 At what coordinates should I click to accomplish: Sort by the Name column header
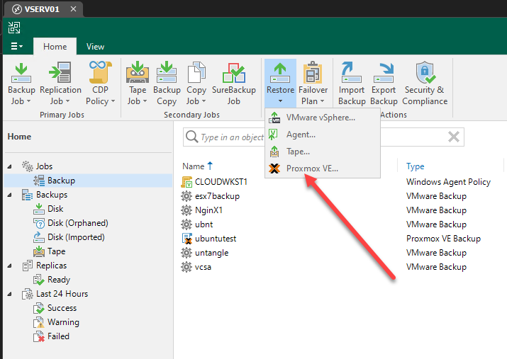198,166
